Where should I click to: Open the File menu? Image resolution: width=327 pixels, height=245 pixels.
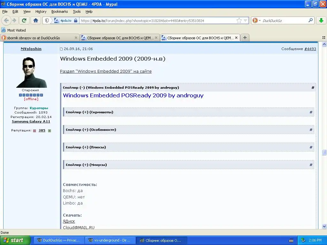(5, 11)
